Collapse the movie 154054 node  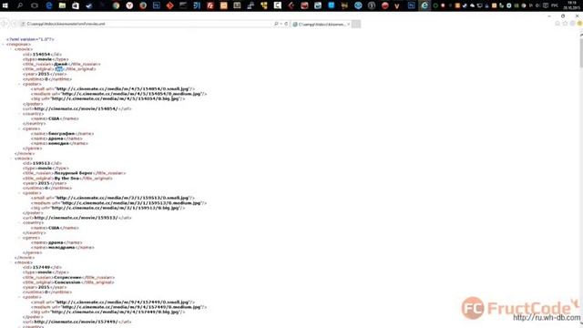[x=12, y=49]
